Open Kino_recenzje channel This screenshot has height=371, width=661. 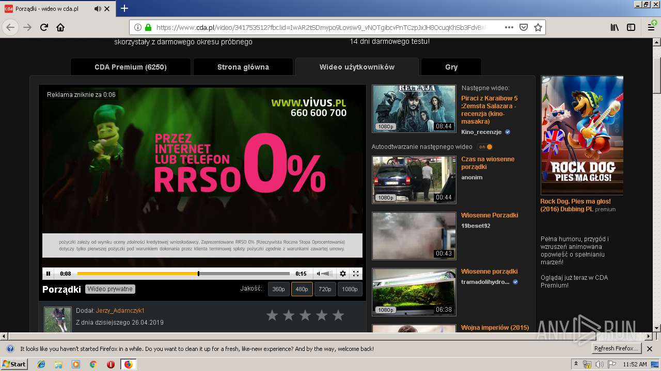481,132
